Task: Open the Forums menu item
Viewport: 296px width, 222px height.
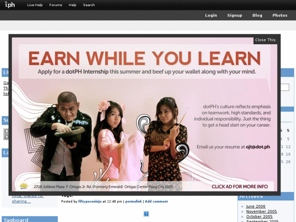Action: tap(56, 5)
